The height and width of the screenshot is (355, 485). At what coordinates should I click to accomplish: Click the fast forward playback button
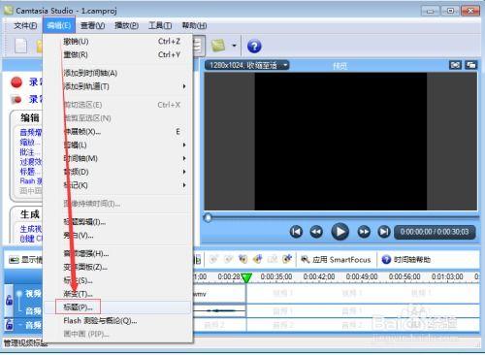coord(364,232)
